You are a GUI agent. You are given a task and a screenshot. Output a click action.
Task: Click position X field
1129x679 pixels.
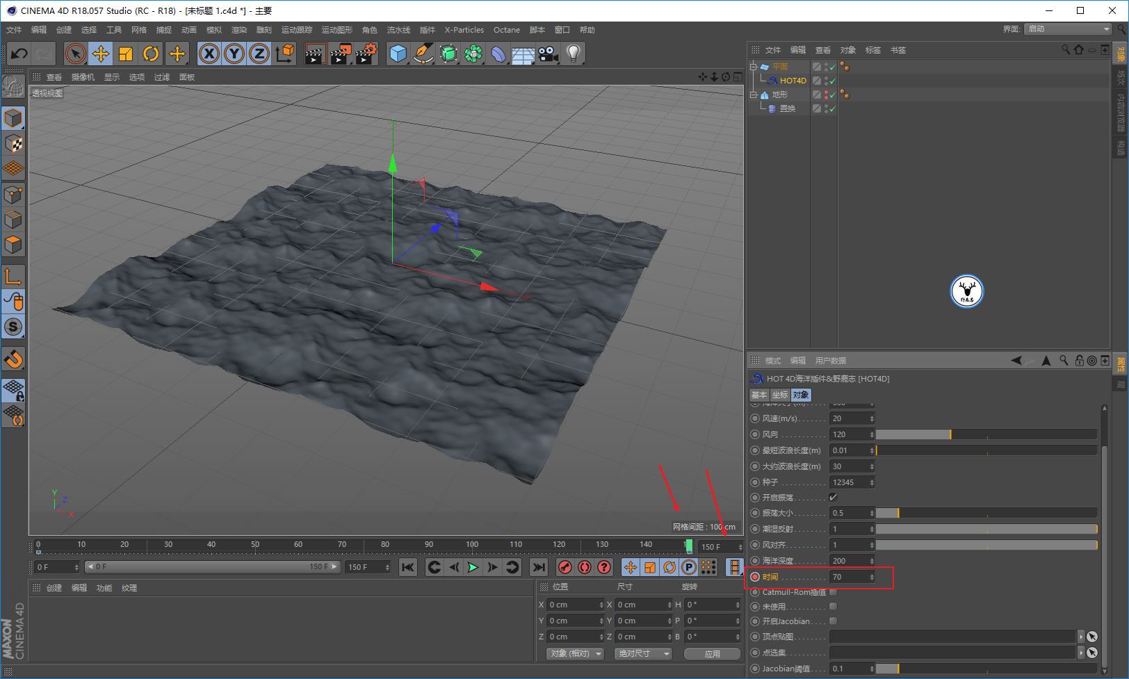[574, 605]
